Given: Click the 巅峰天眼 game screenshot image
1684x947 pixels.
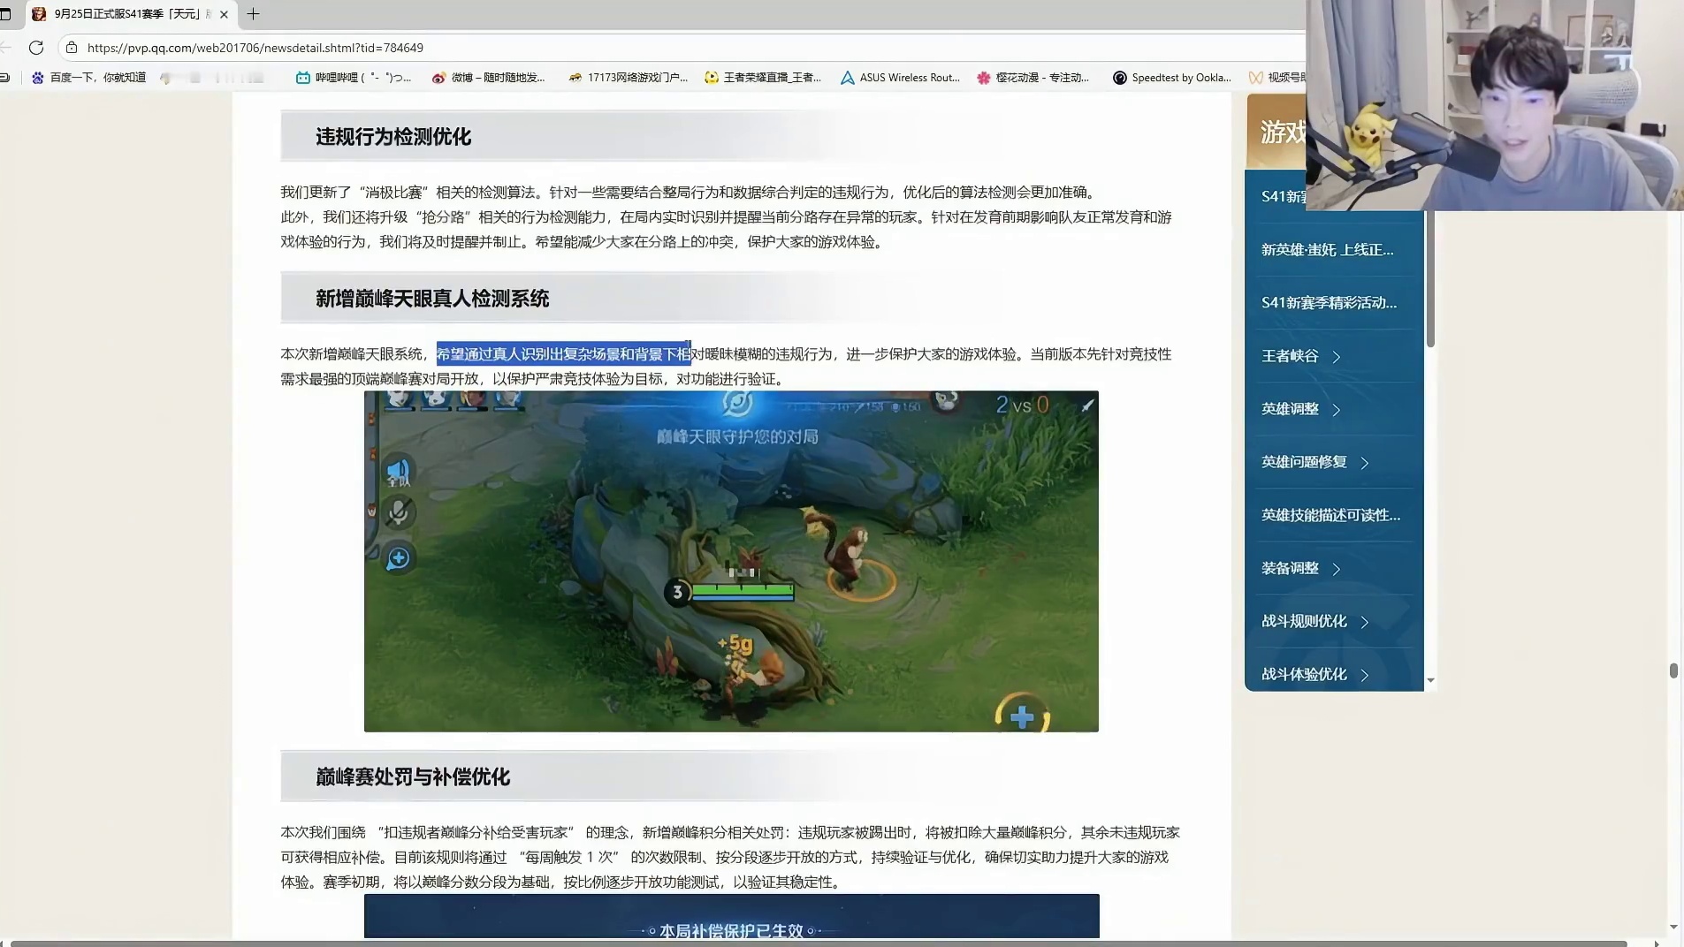Looking at the screenshot, I should click(x=731, y=561).
